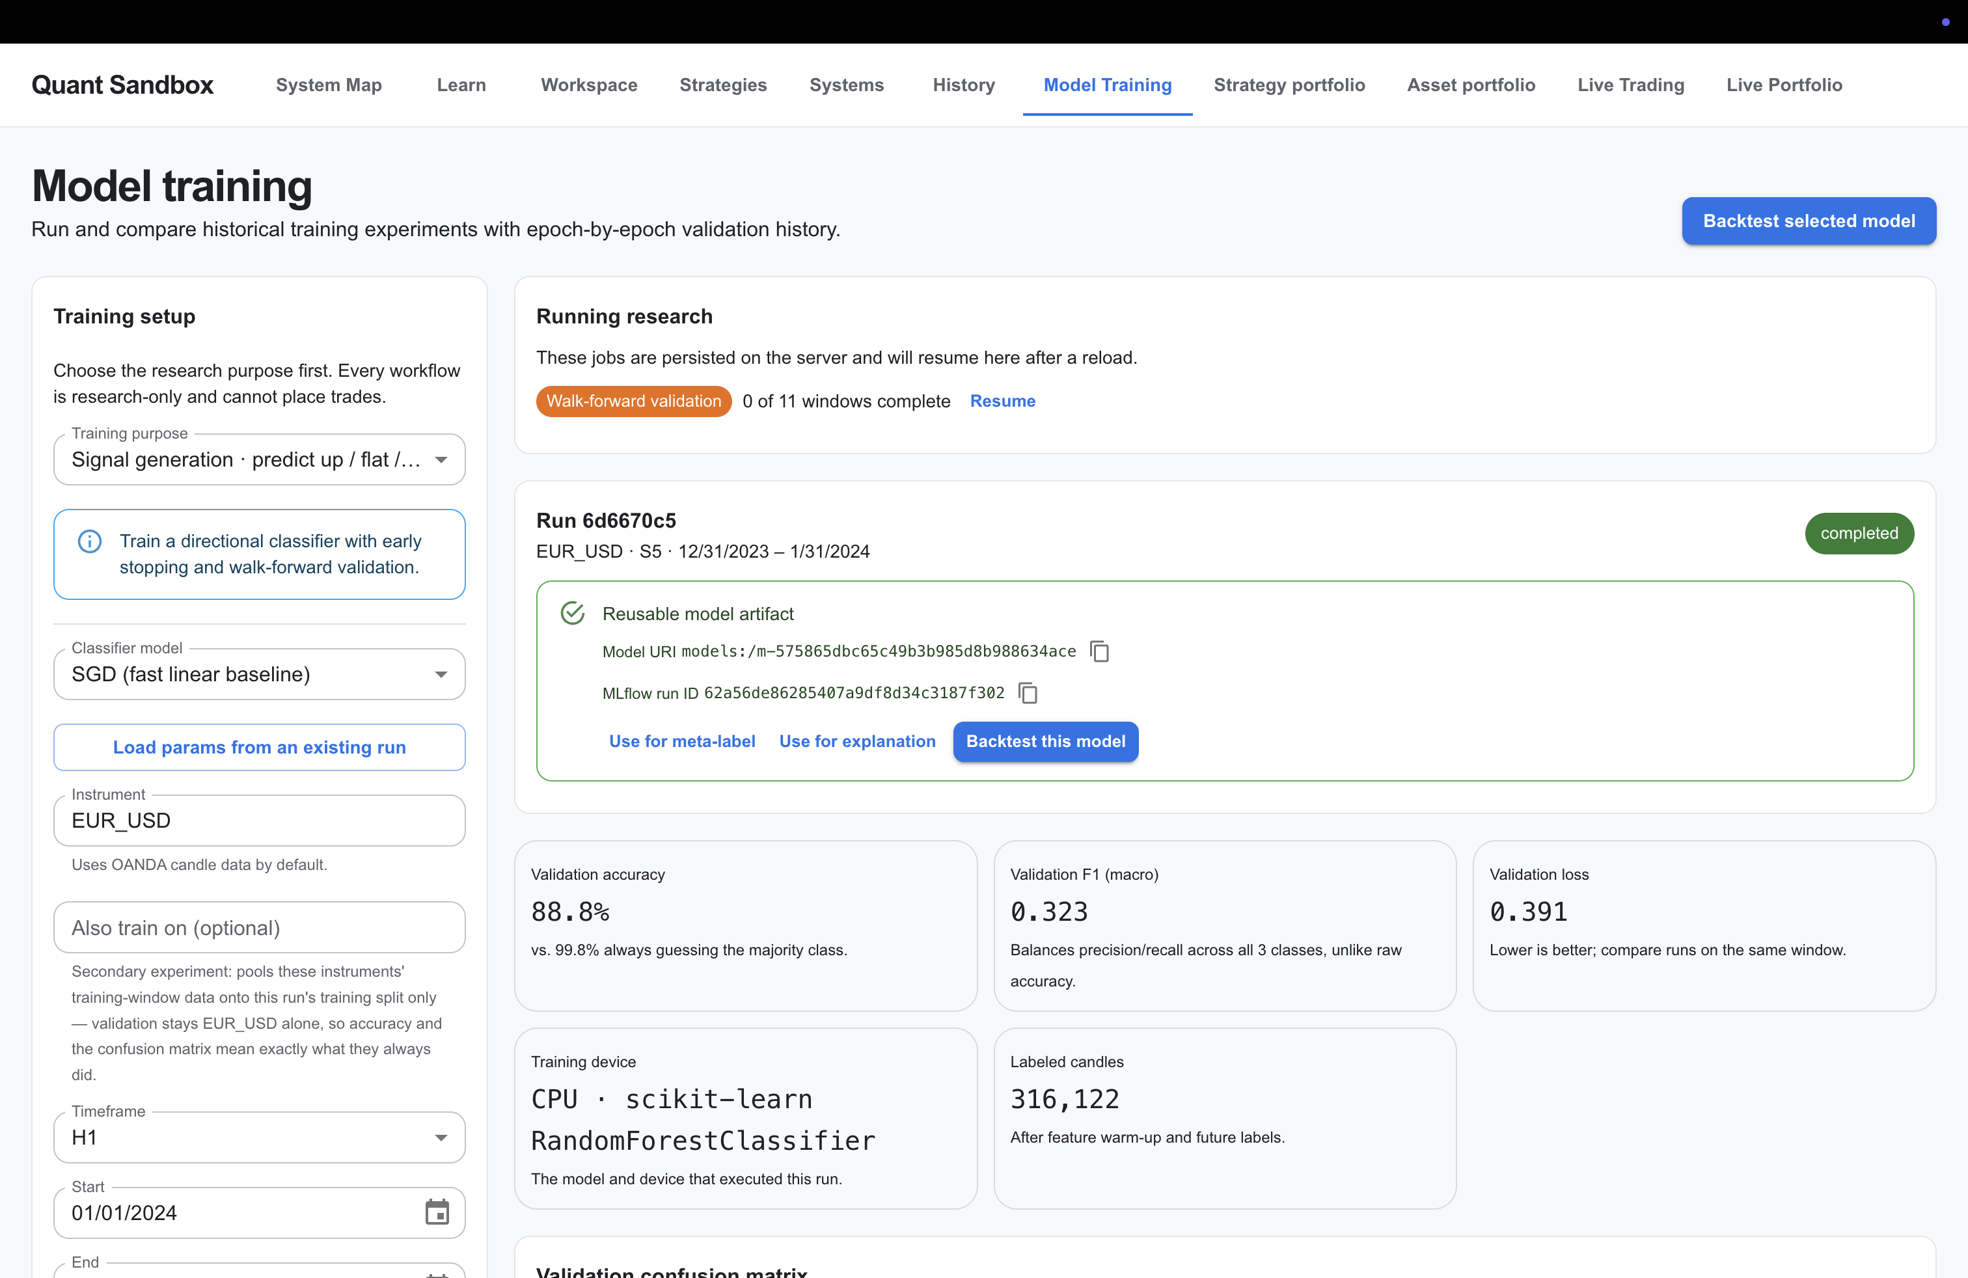Viewport: 1968px width, 1278px height.
Task: Click '0 of 11 windows complete' text
Action: pyautogui.click(x=846, y=401)
